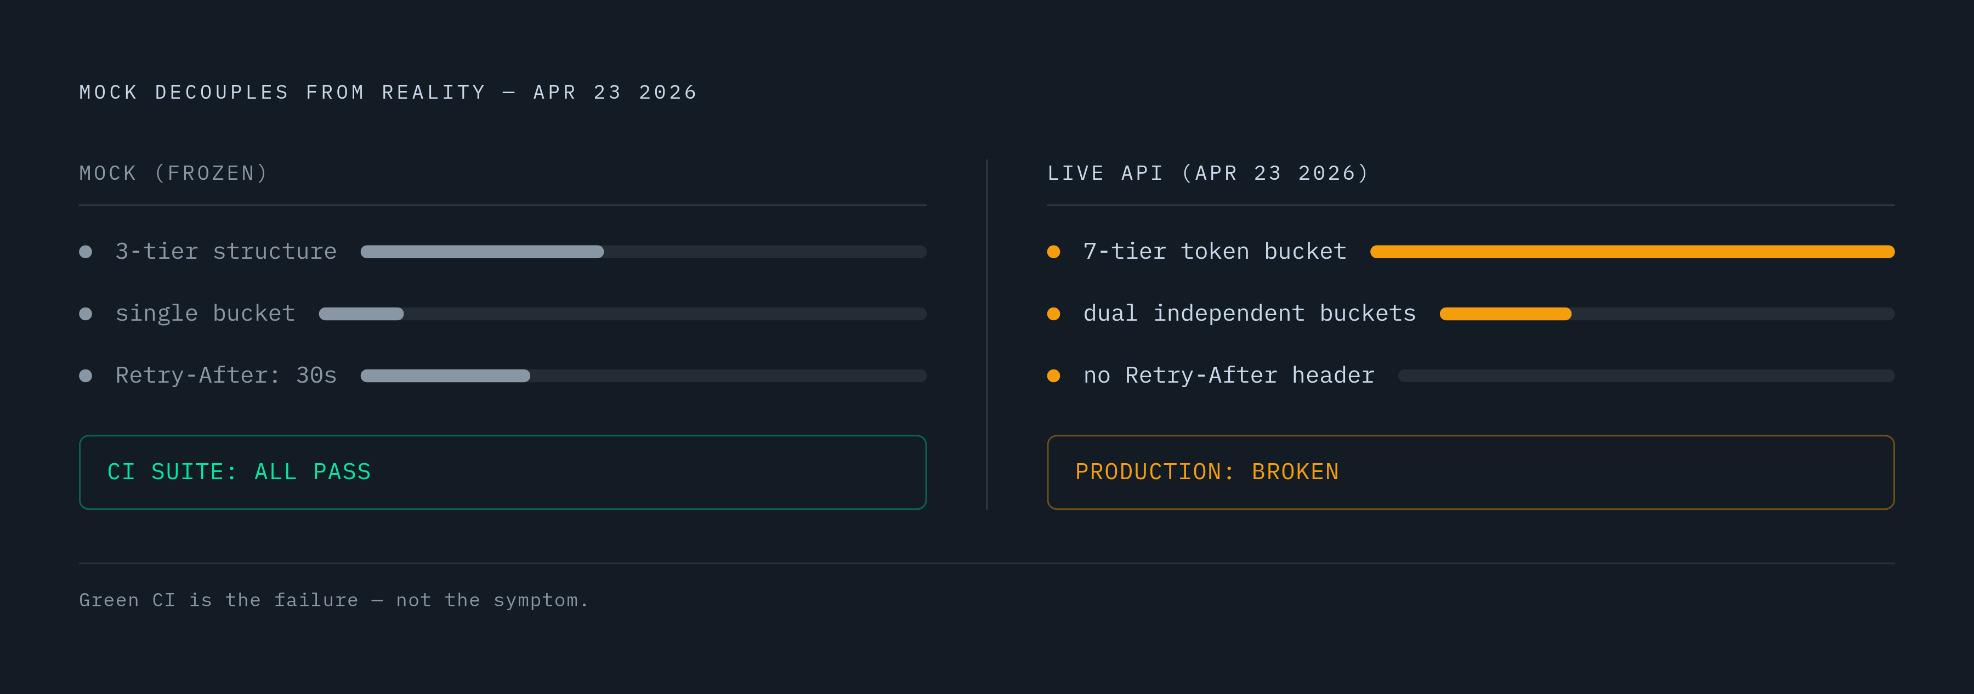Click the '7-tier token bucket' label
The image size is (1974, 694).
1215,251
